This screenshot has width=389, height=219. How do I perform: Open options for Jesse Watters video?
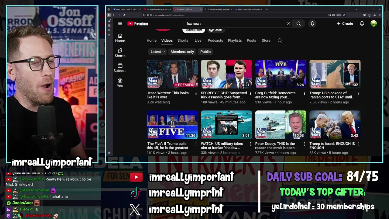pyautogui.click(x=196, y=93)
